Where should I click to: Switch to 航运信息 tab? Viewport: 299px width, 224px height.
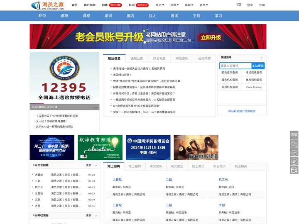(114, 58)
